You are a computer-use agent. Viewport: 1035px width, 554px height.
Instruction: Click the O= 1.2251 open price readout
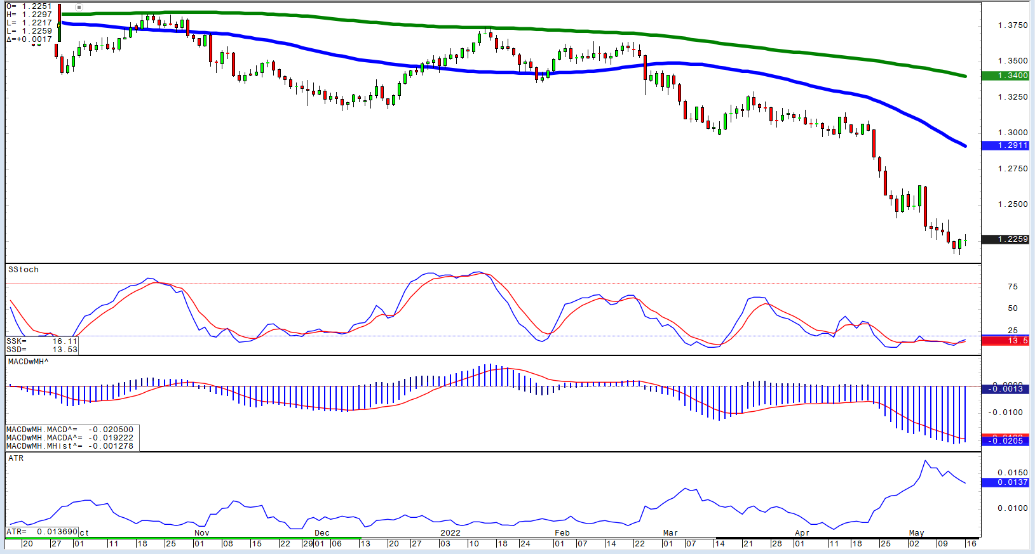30,6
